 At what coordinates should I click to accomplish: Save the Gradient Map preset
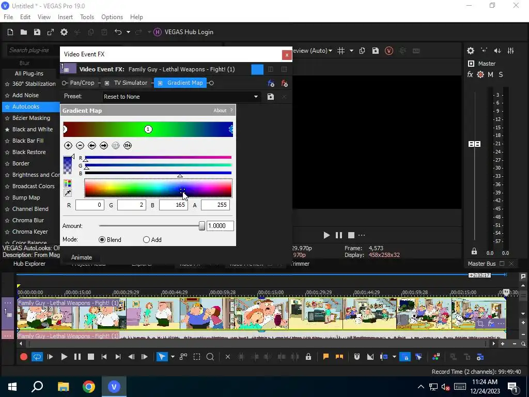pyautogui.click(x=271, y=97)
